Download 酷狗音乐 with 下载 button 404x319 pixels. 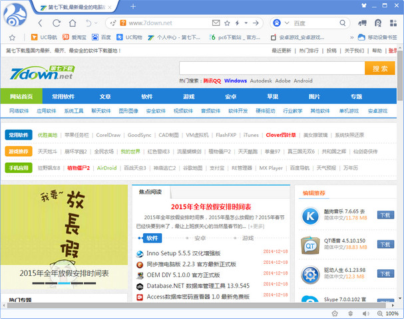[x=385, y=215]
